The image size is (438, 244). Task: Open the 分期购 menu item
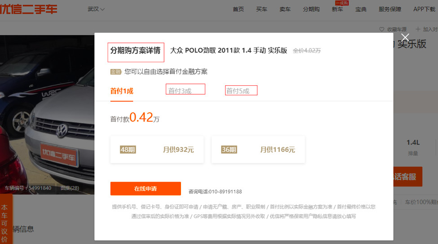tap(311, 9)
